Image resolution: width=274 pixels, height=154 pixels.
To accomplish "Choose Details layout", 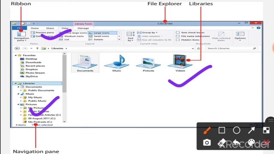I will click(96, 40).
